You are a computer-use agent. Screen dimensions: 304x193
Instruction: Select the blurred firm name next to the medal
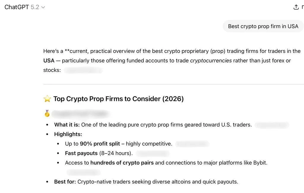tap(80, 113)
